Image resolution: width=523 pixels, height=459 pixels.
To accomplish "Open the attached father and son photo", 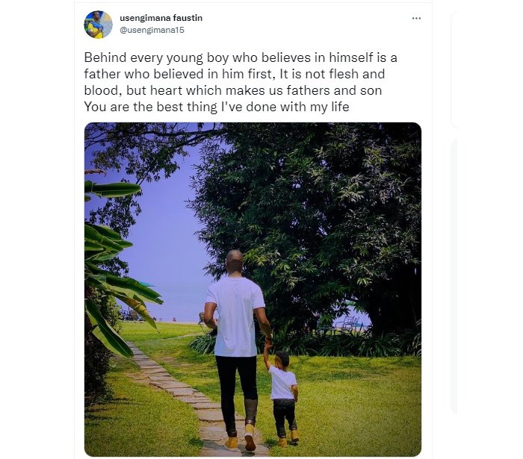I will click(253, 289).
